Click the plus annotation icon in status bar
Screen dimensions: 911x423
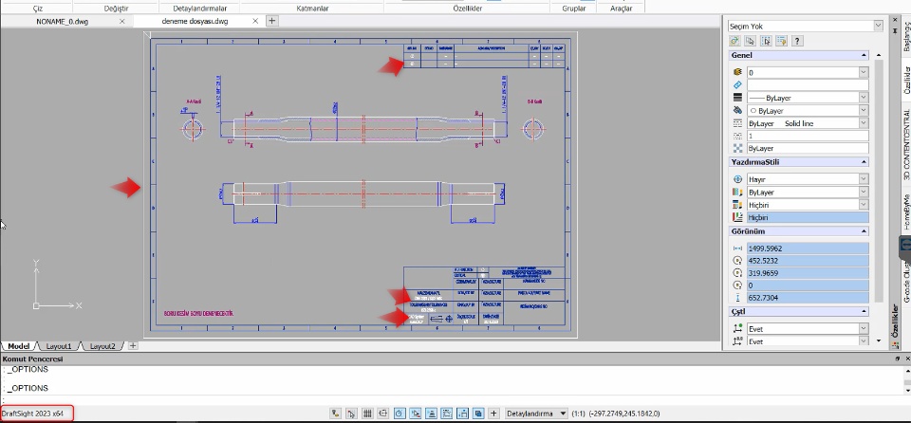[493, 414]
